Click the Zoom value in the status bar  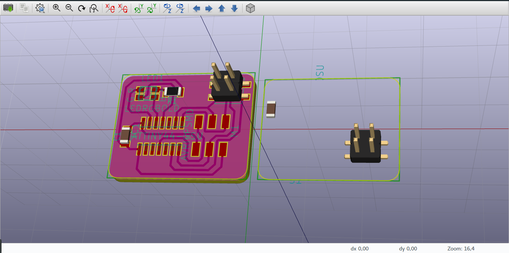coord(461,248)
